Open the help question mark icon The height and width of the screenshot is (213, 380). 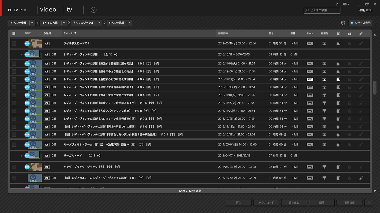click(x=337, y=4)
